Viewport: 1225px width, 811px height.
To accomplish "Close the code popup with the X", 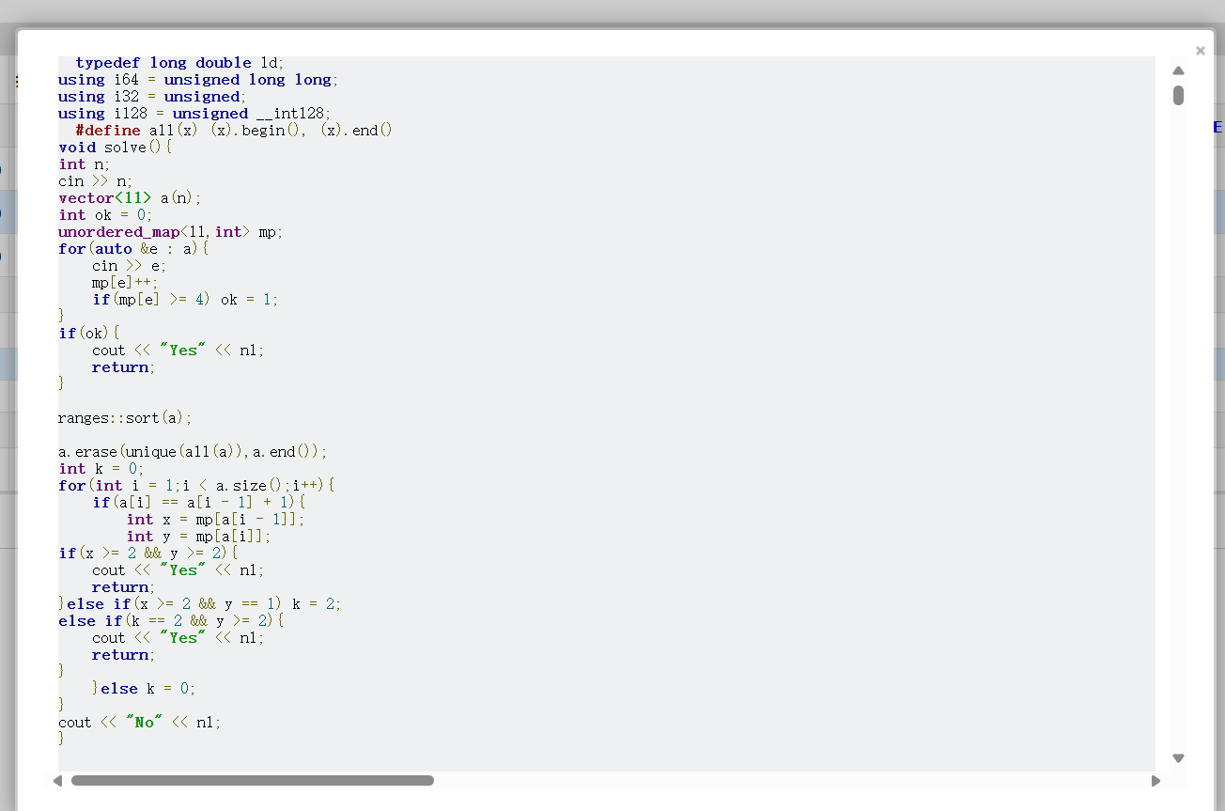I will coord(1200,51).
